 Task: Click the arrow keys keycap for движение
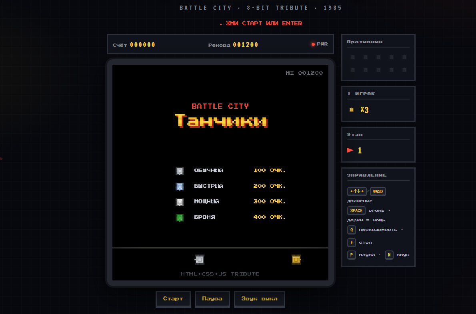tap(357, 191)
